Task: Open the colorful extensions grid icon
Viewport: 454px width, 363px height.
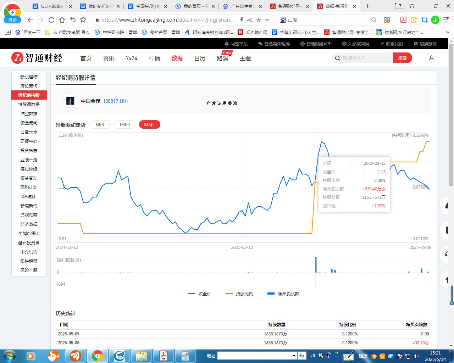Action: tap(387, 20)
